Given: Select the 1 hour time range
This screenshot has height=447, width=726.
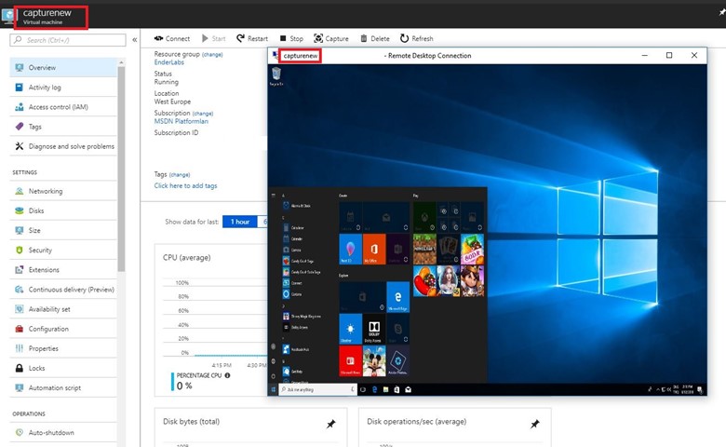Looking at the screenshot, I should coord(240,222).
